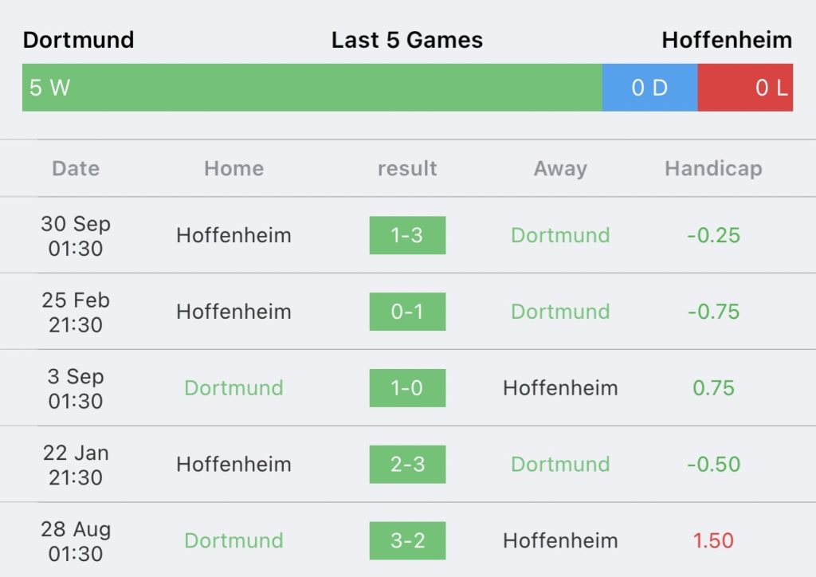Select the blue 0 D draw segment
This screenshot has height=577, width=816.
coord(650,88)
